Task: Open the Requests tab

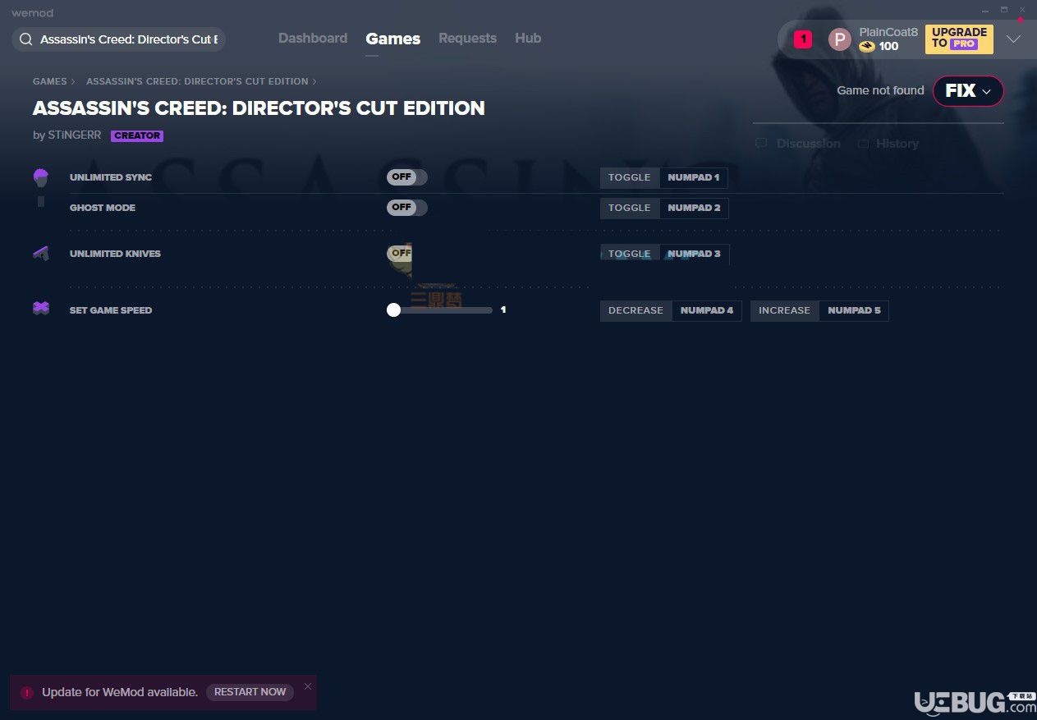Action: pyautogui.click(x=467, y=39)
